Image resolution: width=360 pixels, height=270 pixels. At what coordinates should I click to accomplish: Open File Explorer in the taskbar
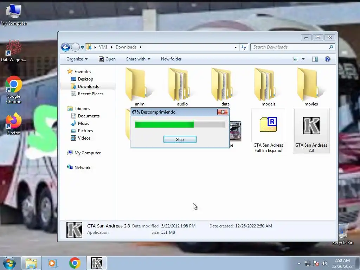coord(31,263)
